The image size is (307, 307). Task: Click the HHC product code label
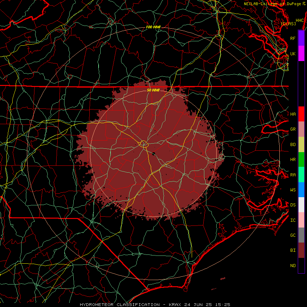coord(300,20)
